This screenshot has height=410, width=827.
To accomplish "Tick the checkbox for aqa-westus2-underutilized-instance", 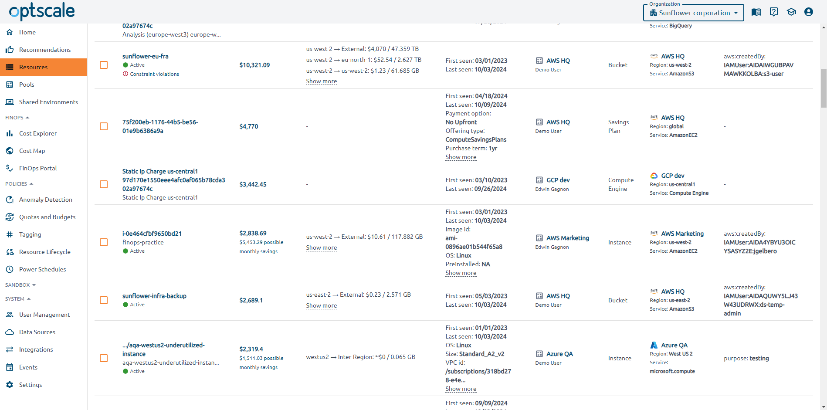I will pyautogui.click(x=104, y=358).
